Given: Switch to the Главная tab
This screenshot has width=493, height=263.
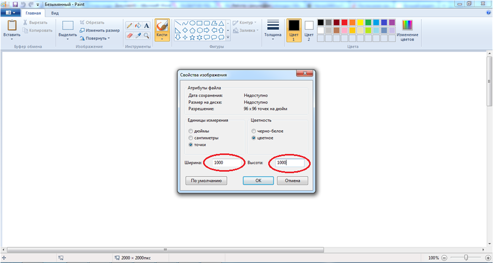Looking at the screenshot, I should click(33, 13).
